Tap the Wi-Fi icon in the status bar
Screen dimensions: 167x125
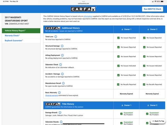[x=155, y=1]
